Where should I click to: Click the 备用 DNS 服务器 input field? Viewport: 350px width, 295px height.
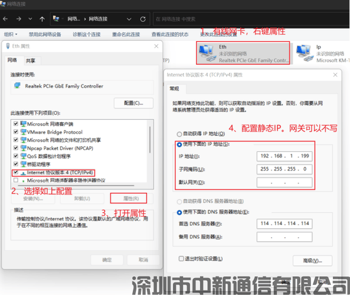tap(284, 237)
